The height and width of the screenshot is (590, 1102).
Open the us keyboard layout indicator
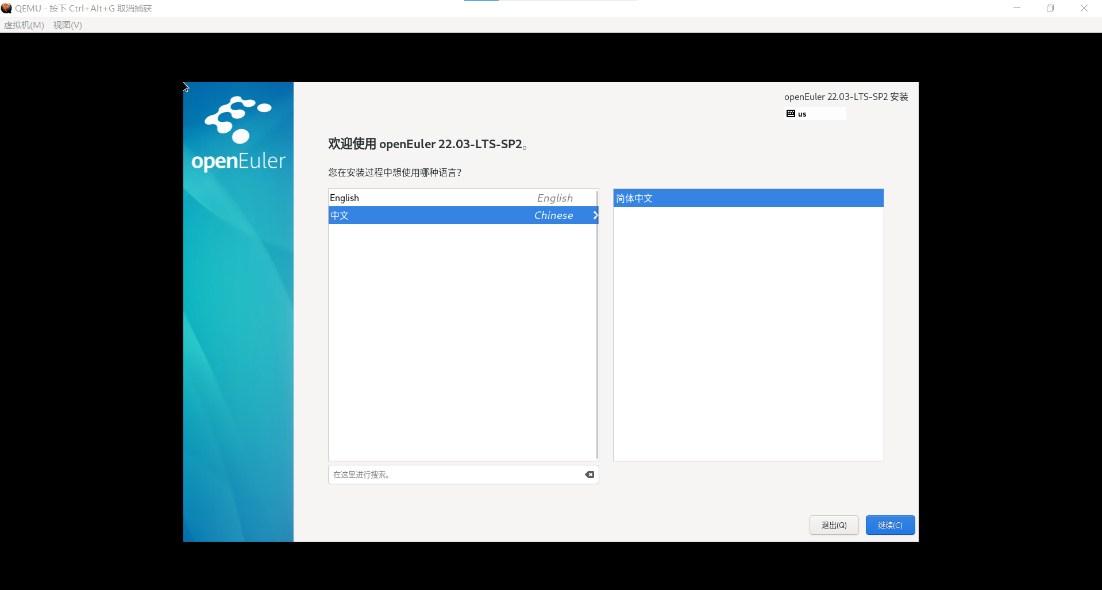click(815, 114)
